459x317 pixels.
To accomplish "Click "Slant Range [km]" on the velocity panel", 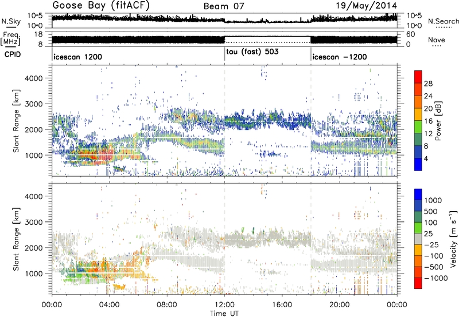I will pyautogui.click(x=16, y=239).
